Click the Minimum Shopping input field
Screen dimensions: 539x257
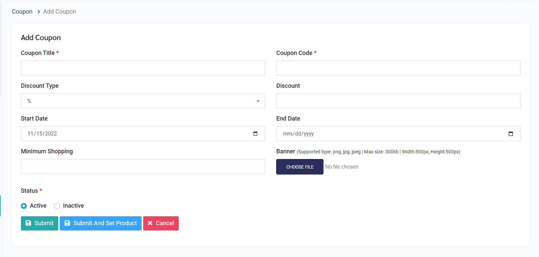[x=143, y=167]
